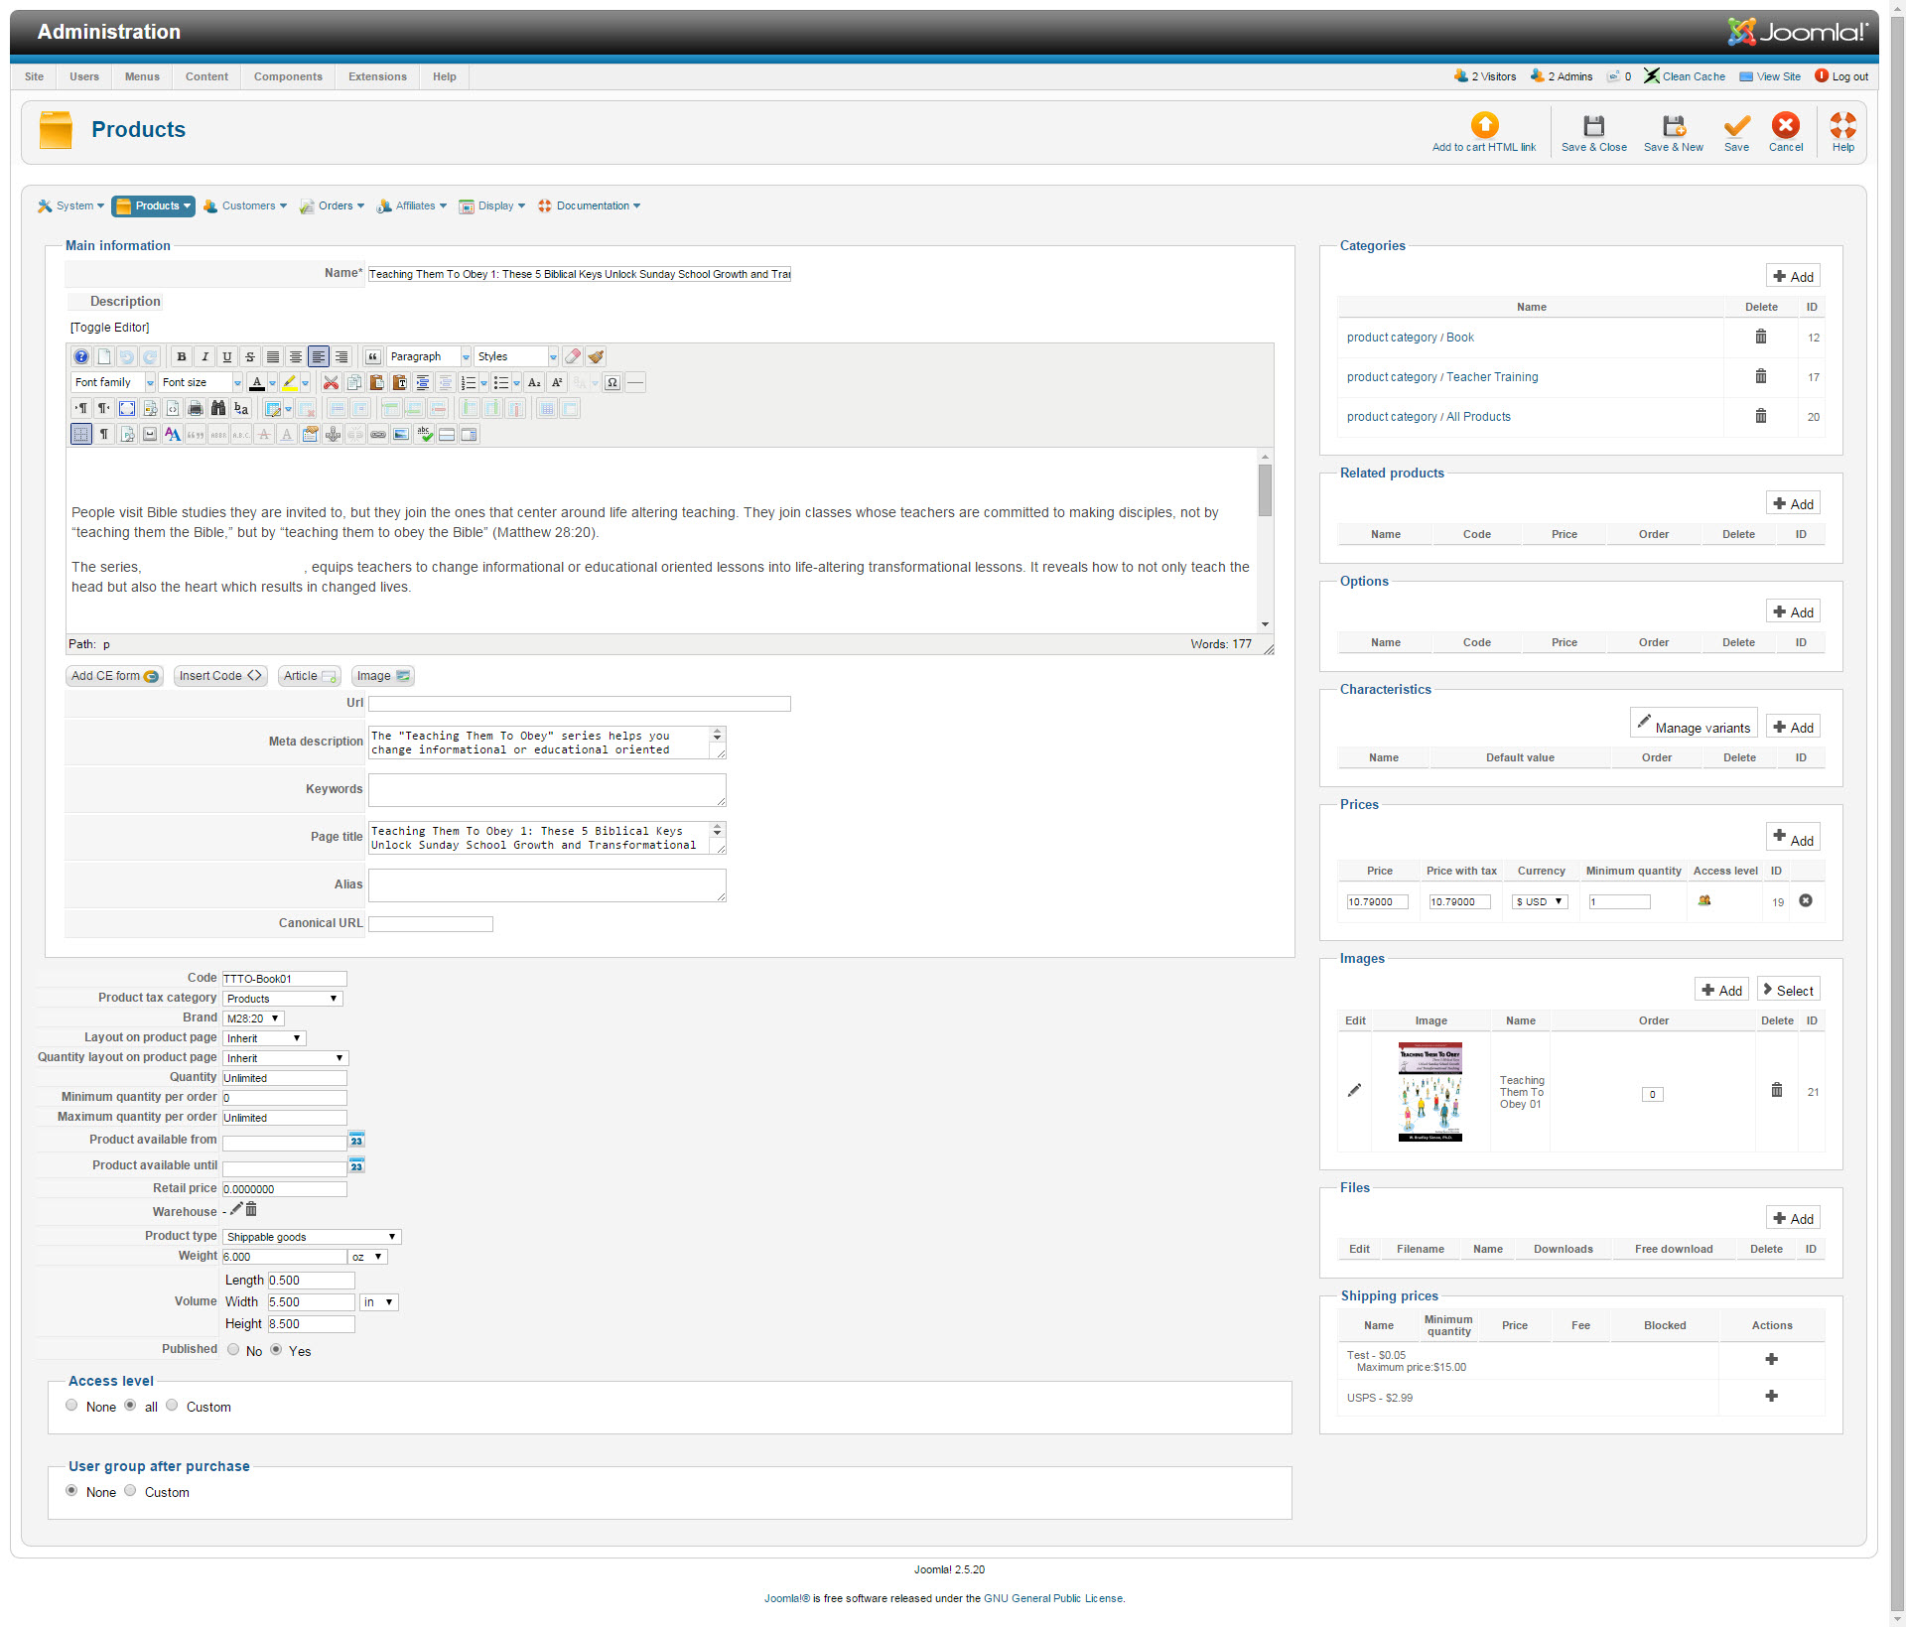1906x1627 pixels.
Task: Open the text color picker swatch
Action: (x=257, y=383)
